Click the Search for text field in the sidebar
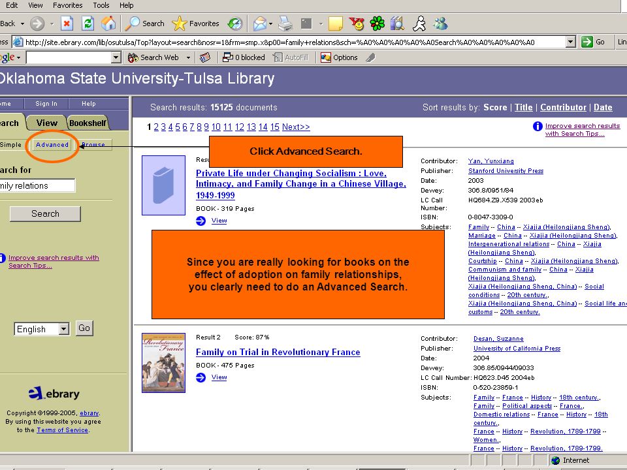This screenshot has width=627, height=470. click(x=37, y=185)
